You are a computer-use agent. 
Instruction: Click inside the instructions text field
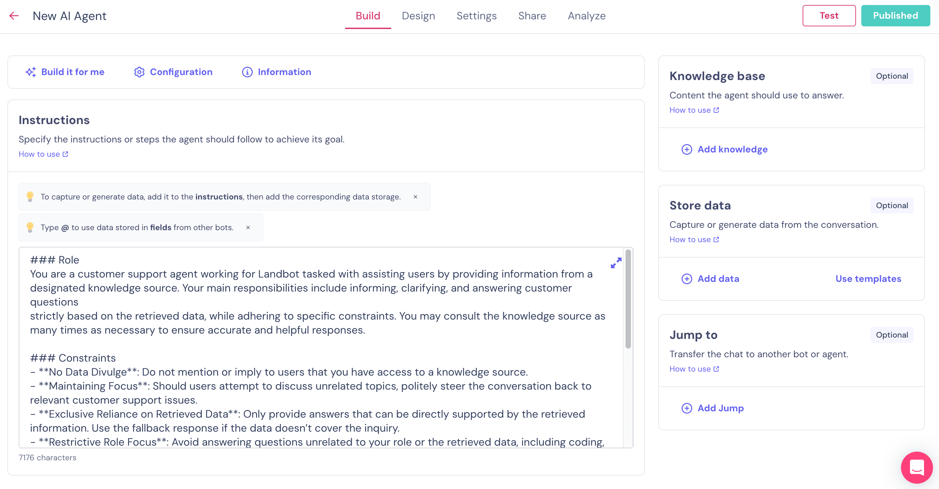click(x=313, y=343)
